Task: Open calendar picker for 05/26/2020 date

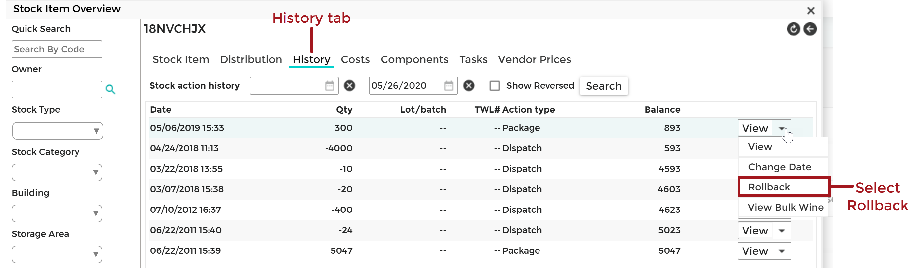Action: click(x=448, y=86)
